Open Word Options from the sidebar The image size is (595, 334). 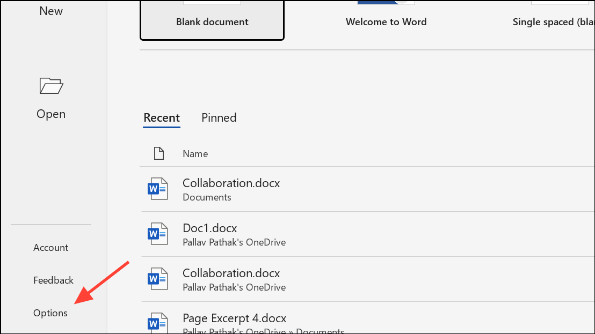point(50,313)
